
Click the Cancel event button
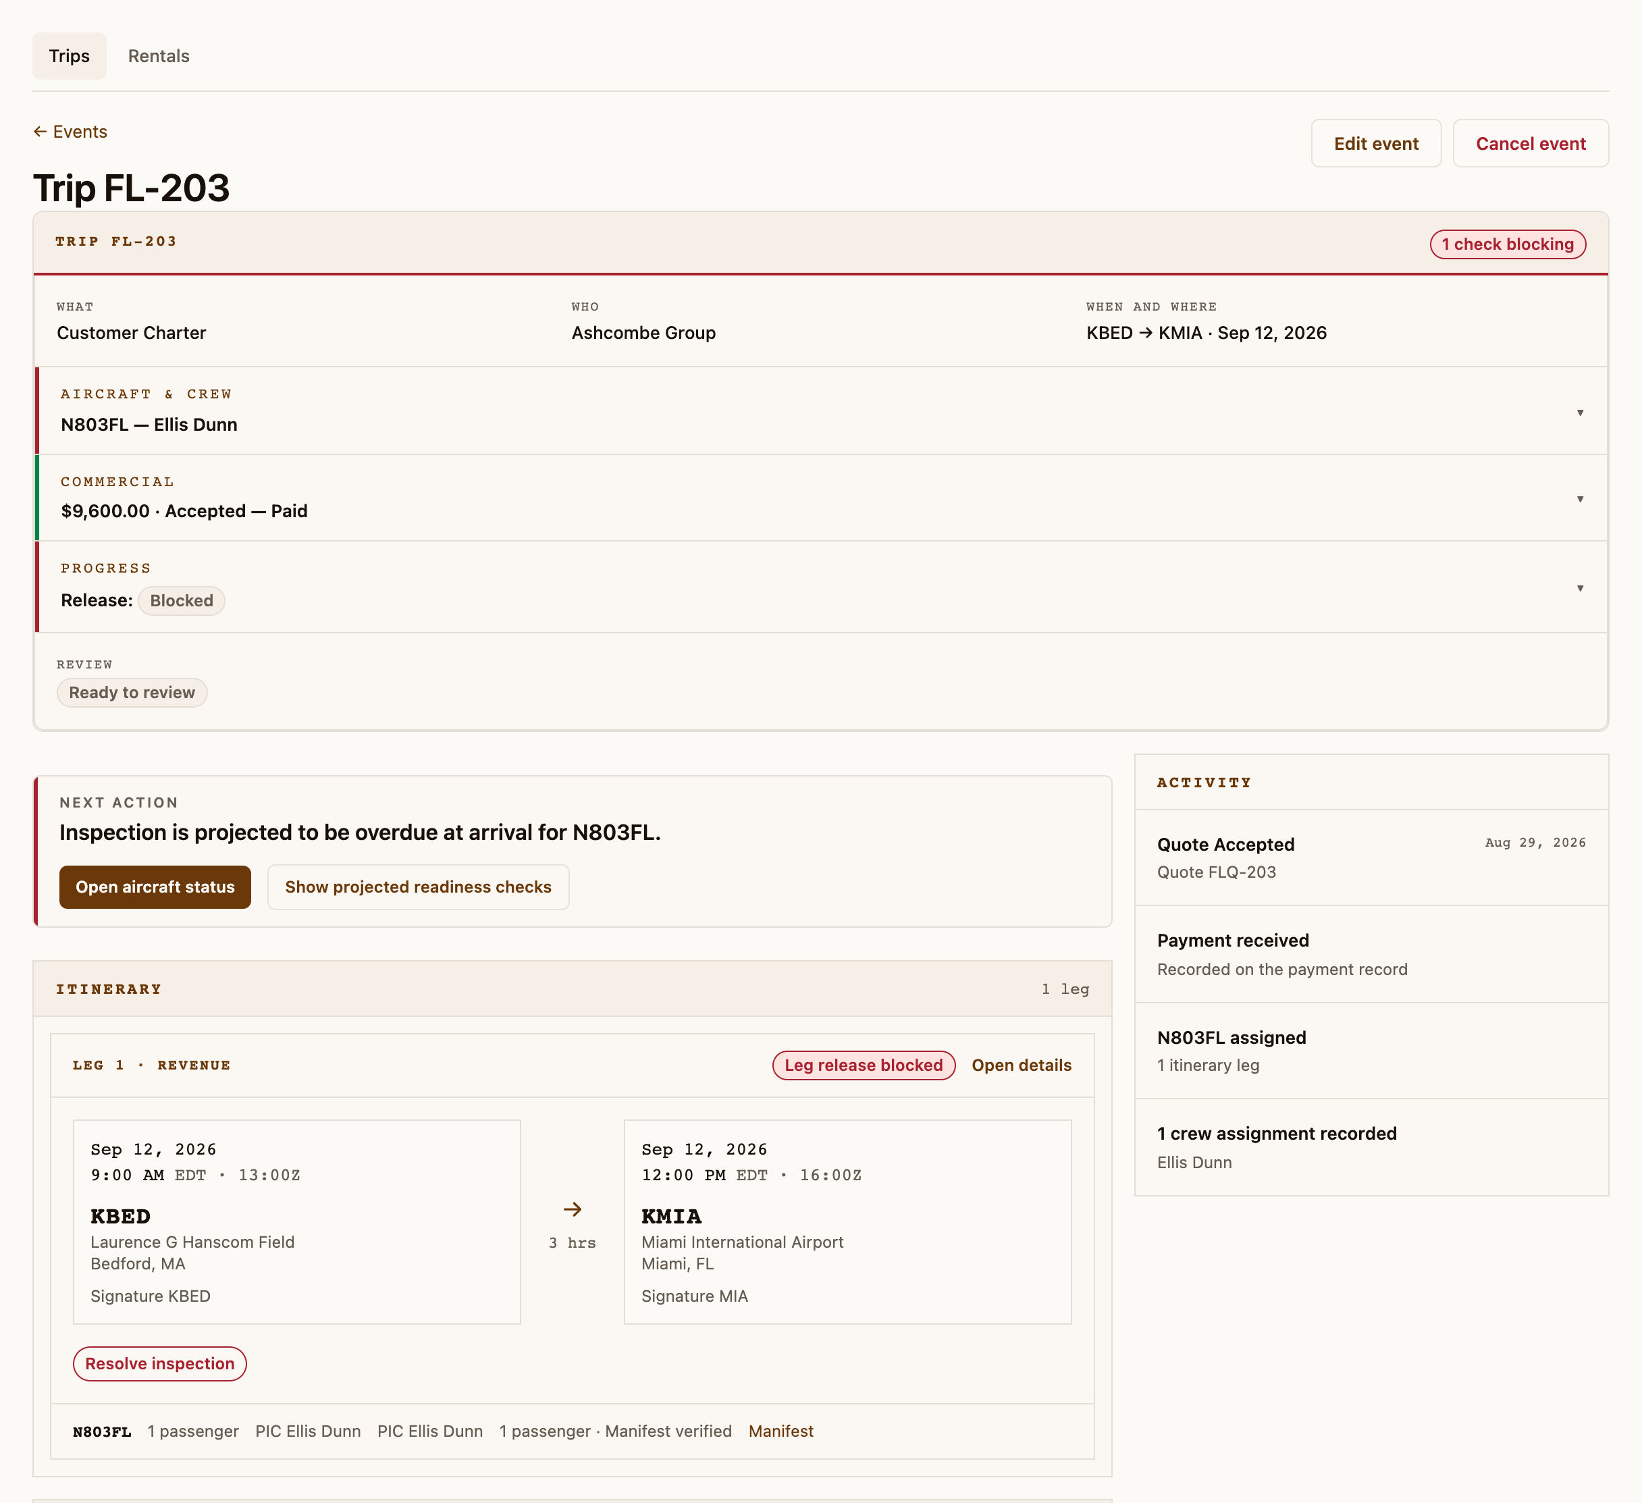tap(1531, 143)
